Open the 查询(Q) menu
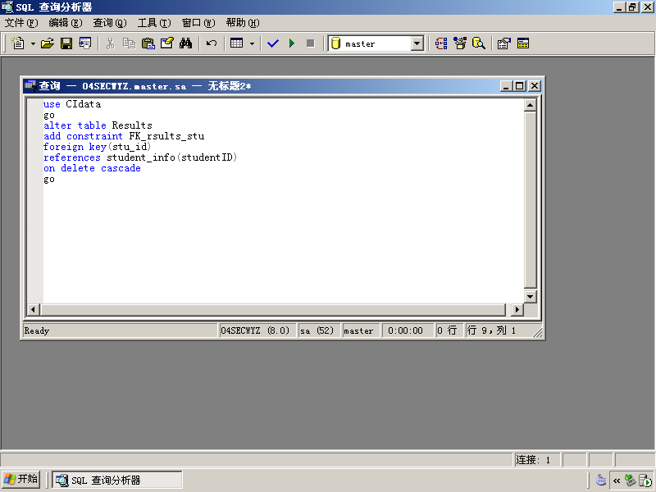This screenshot has height=492, width=656. coord(110,23)
